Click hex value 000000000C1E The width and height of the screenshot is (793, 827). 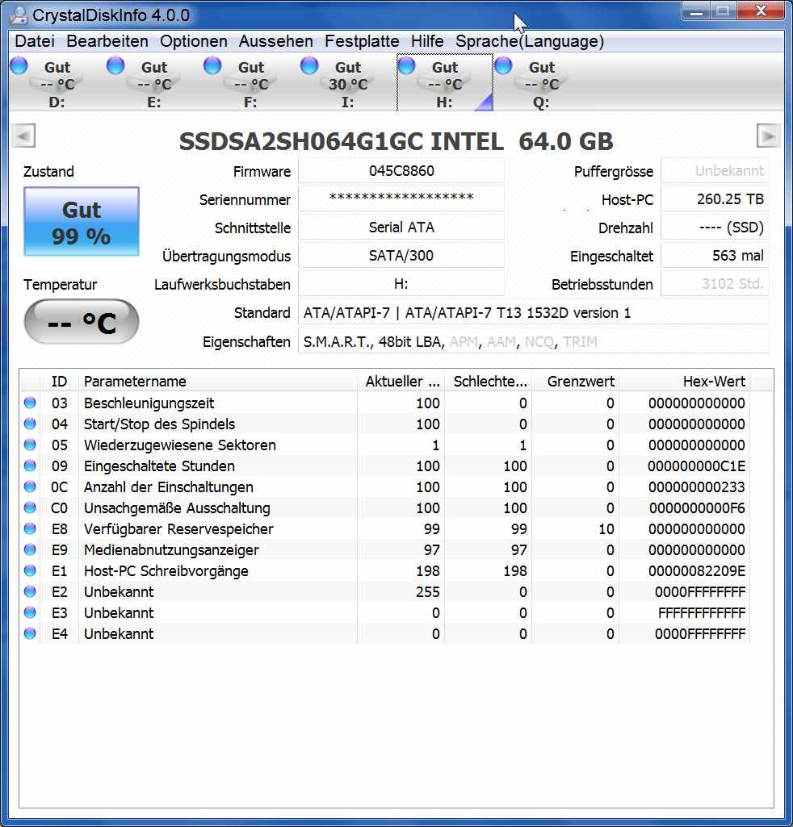pyautogui.click(x=697, y=466)
